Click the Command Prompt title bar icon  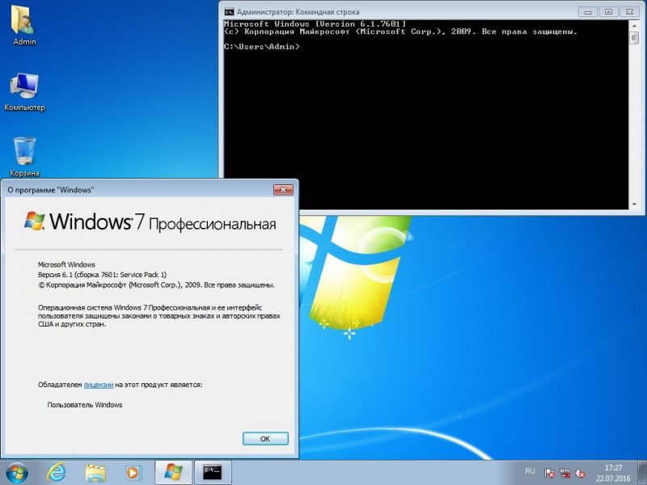coord(229,12)
